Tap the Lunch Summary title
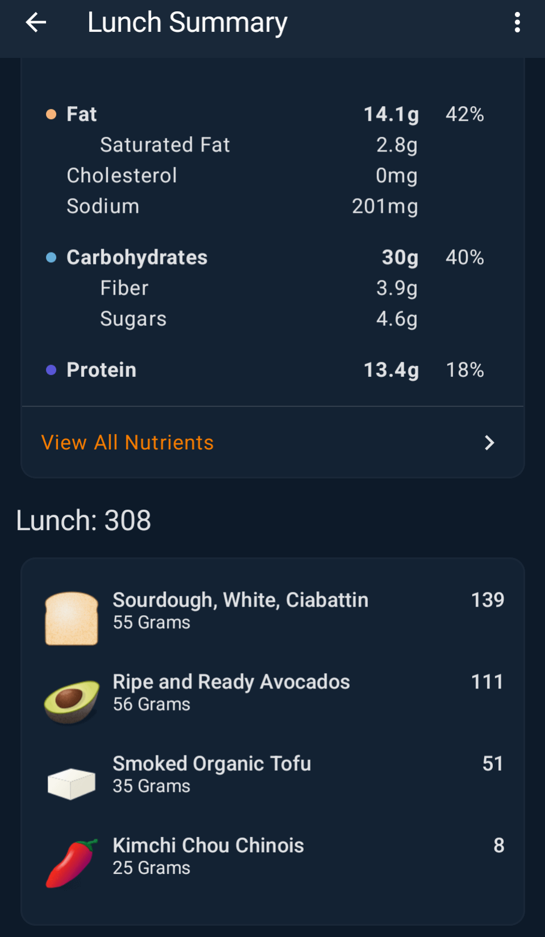Viewport: 545px width, 937px height. point(187,23)
